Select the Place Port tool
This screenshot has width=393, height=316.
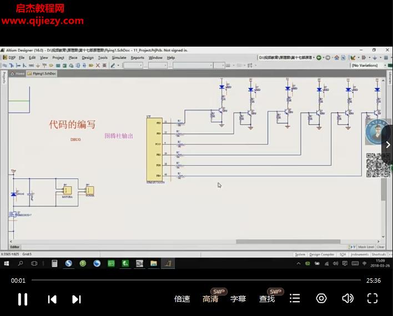91,65
